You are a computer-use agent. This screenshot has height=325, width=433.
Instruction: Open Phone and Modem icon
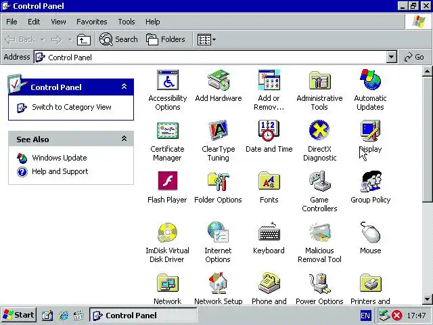(x=269, y=283)
